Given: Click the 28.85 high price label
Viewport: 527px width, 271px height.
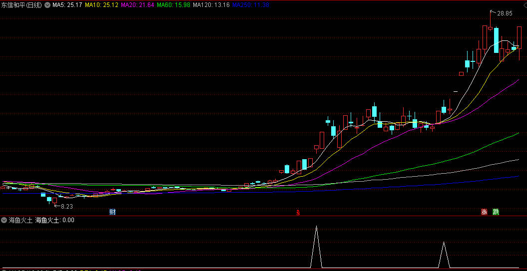Looking at the screenshot, I should pyautogui.click(x=505, y=13).
